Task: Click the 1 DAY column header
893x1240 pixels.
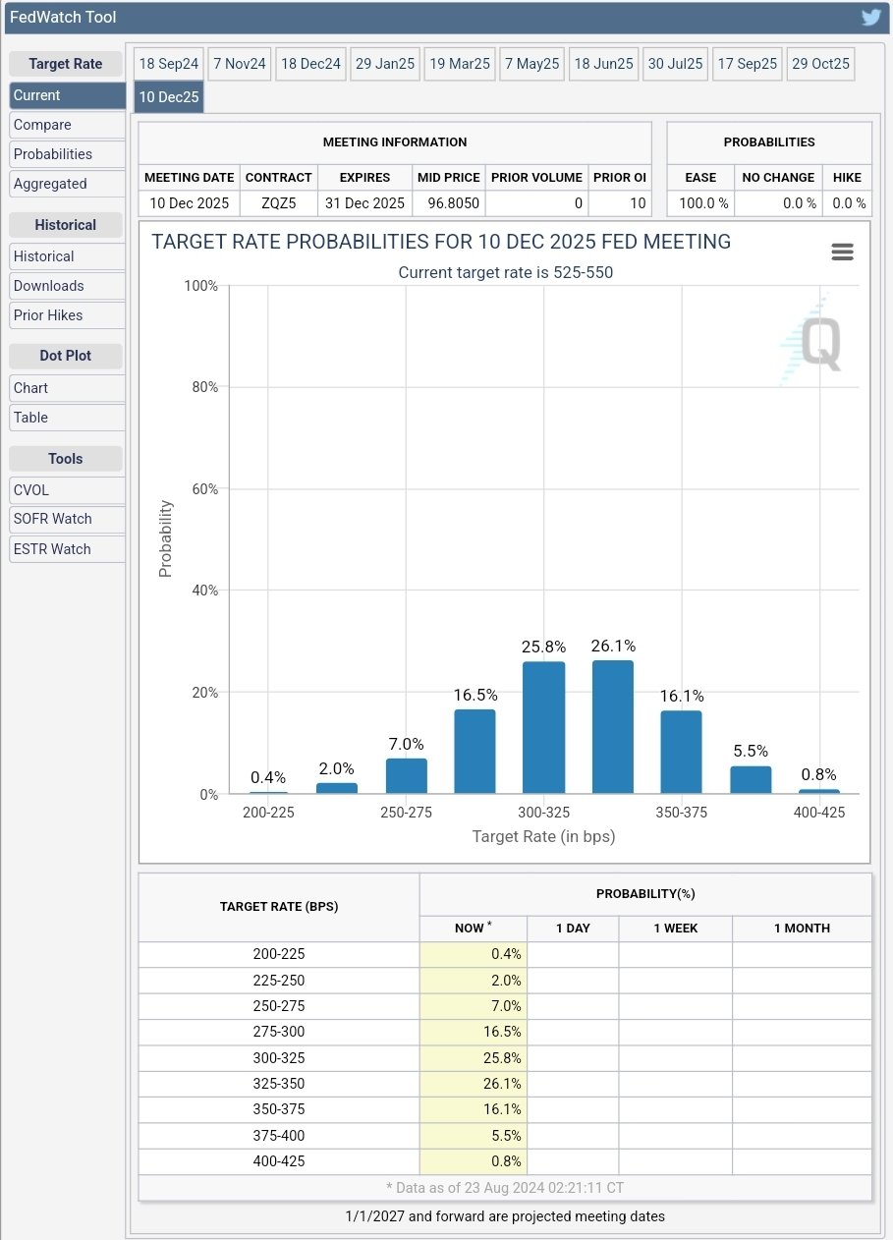Action: click(573, 928)
